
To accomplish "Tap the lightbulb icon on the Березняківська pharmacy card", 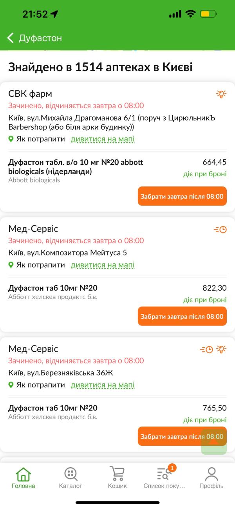I will coord(222,349).
